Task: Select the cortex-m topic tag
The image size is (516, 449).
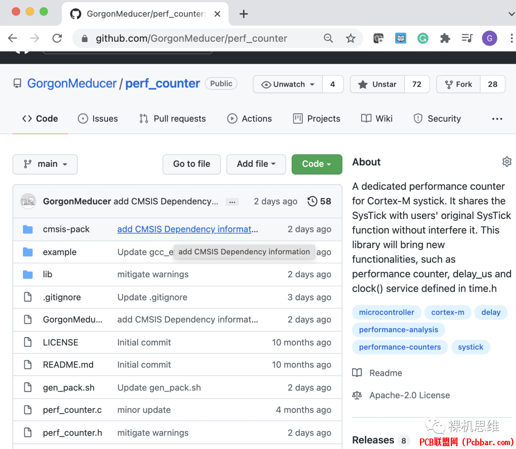Action: (448, 312)
